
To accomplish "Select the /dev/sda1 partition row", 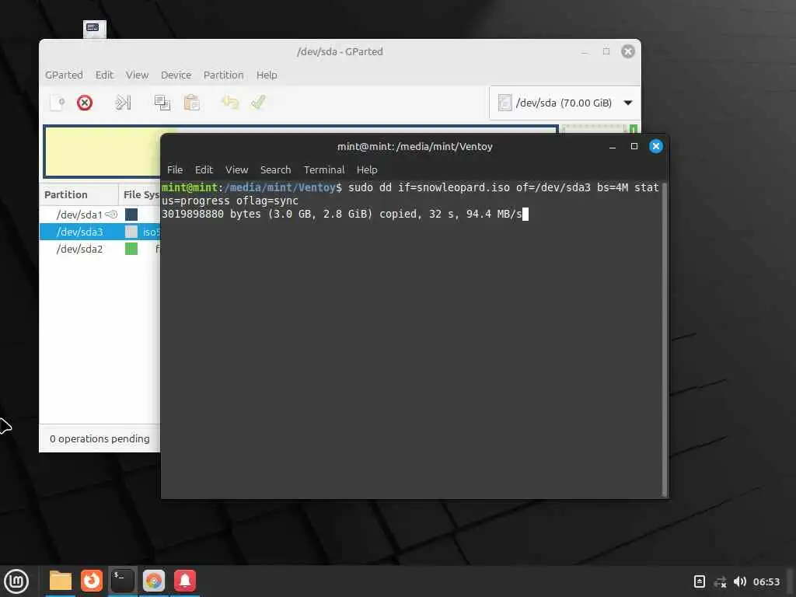I will pos(100,215).
